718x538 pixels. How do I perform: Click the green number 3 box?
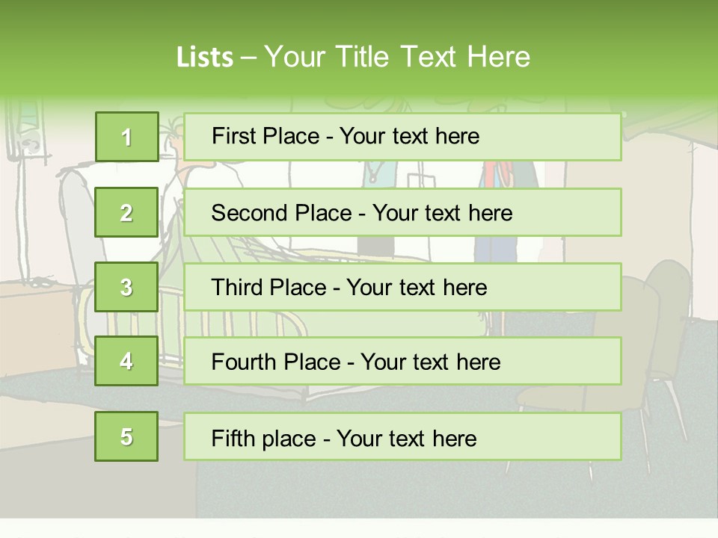point(126,287)
